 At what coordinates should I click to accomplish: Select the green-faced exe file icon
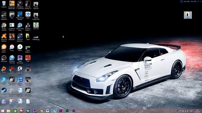click(36, 26)
